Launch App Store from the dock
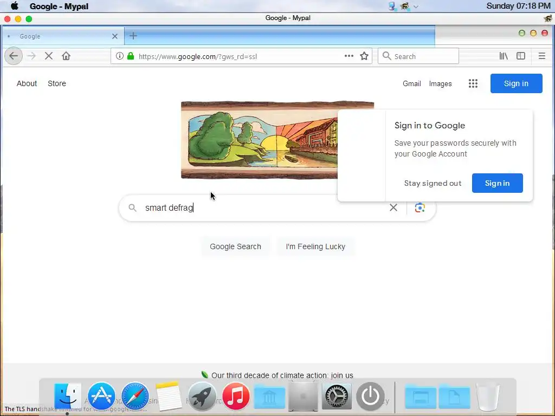Image resolution: width=555 pixels, height=416 pixels. 101,396
